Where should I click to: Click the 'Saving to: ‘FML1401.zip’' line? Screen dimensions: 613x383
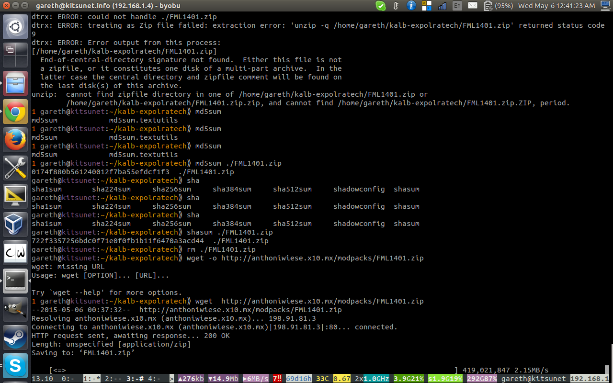click(83, 353)
